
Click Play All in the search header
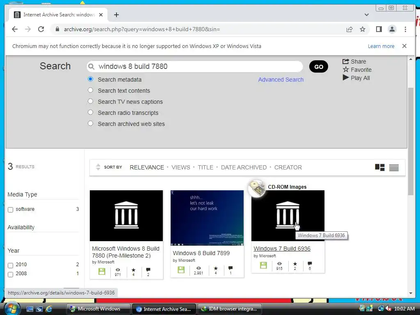(x=356, y=78)
